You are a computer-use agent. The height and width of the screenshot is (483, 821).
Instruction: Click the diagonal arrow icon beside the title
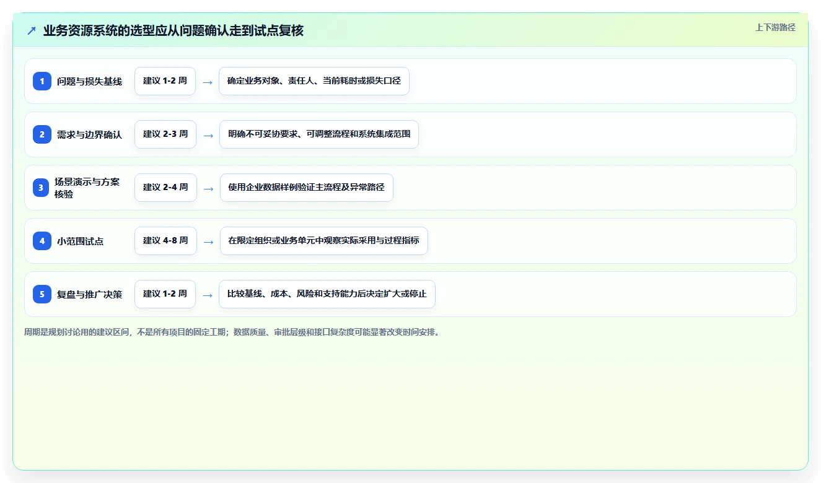pos(32,31)
